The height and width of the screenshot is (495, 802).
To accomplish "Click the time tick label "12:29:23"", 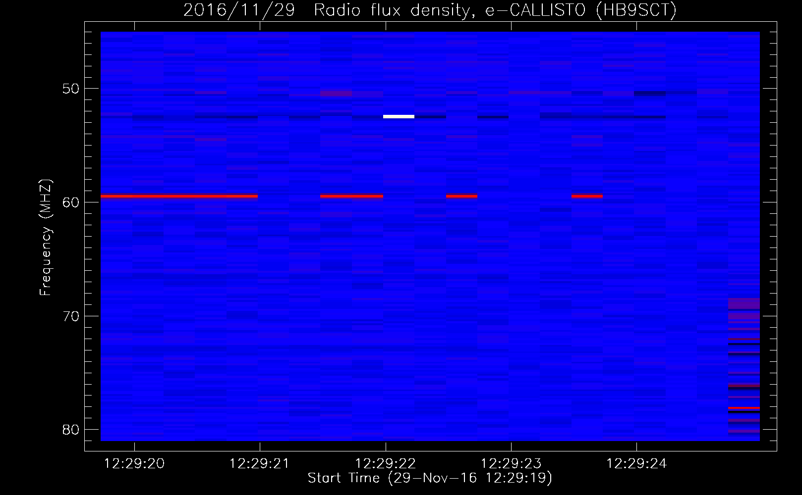I will tap(511, 464).
